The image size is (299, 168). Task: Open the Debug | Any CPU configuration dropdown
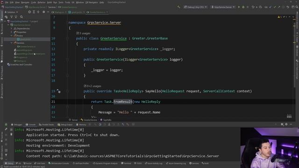click(195, 7)
